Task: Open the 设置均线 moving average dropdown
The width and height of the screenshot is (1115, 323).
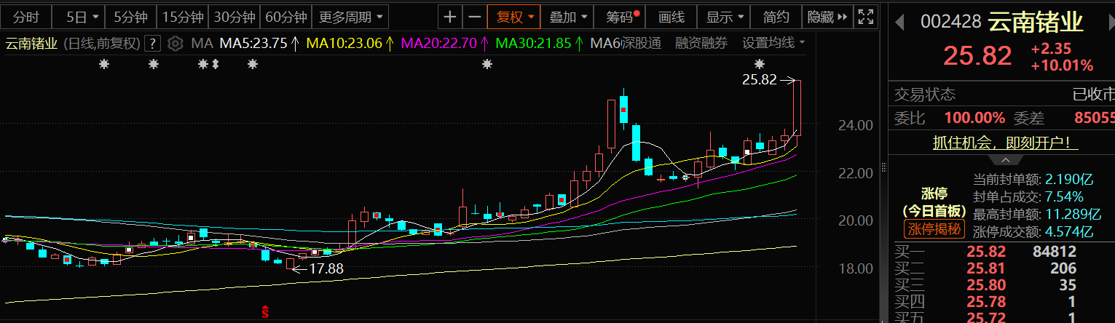Action: 773,43
